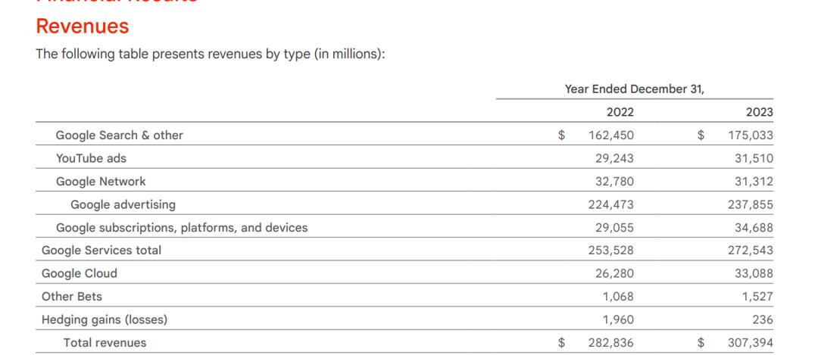The image size is (818, 355).
Task: Click Google subscriptions, platforms, and devices label
Action: [182, 227]
